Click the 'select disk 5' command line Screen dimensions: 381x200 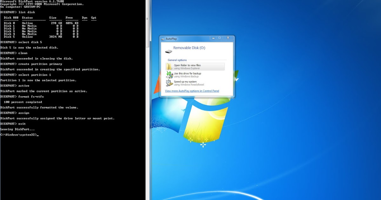pos(21,42)
